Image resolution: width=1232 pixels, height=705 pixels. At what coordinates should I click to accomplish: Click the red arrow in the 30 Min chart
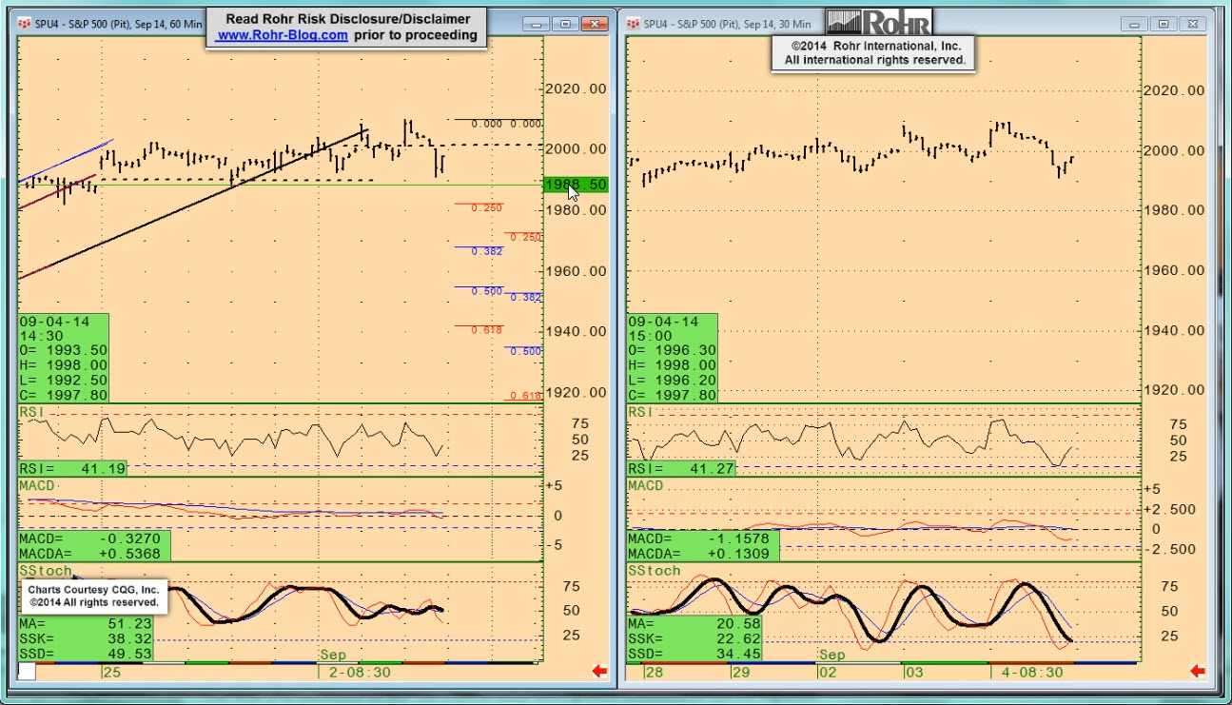coord(1198,672)
